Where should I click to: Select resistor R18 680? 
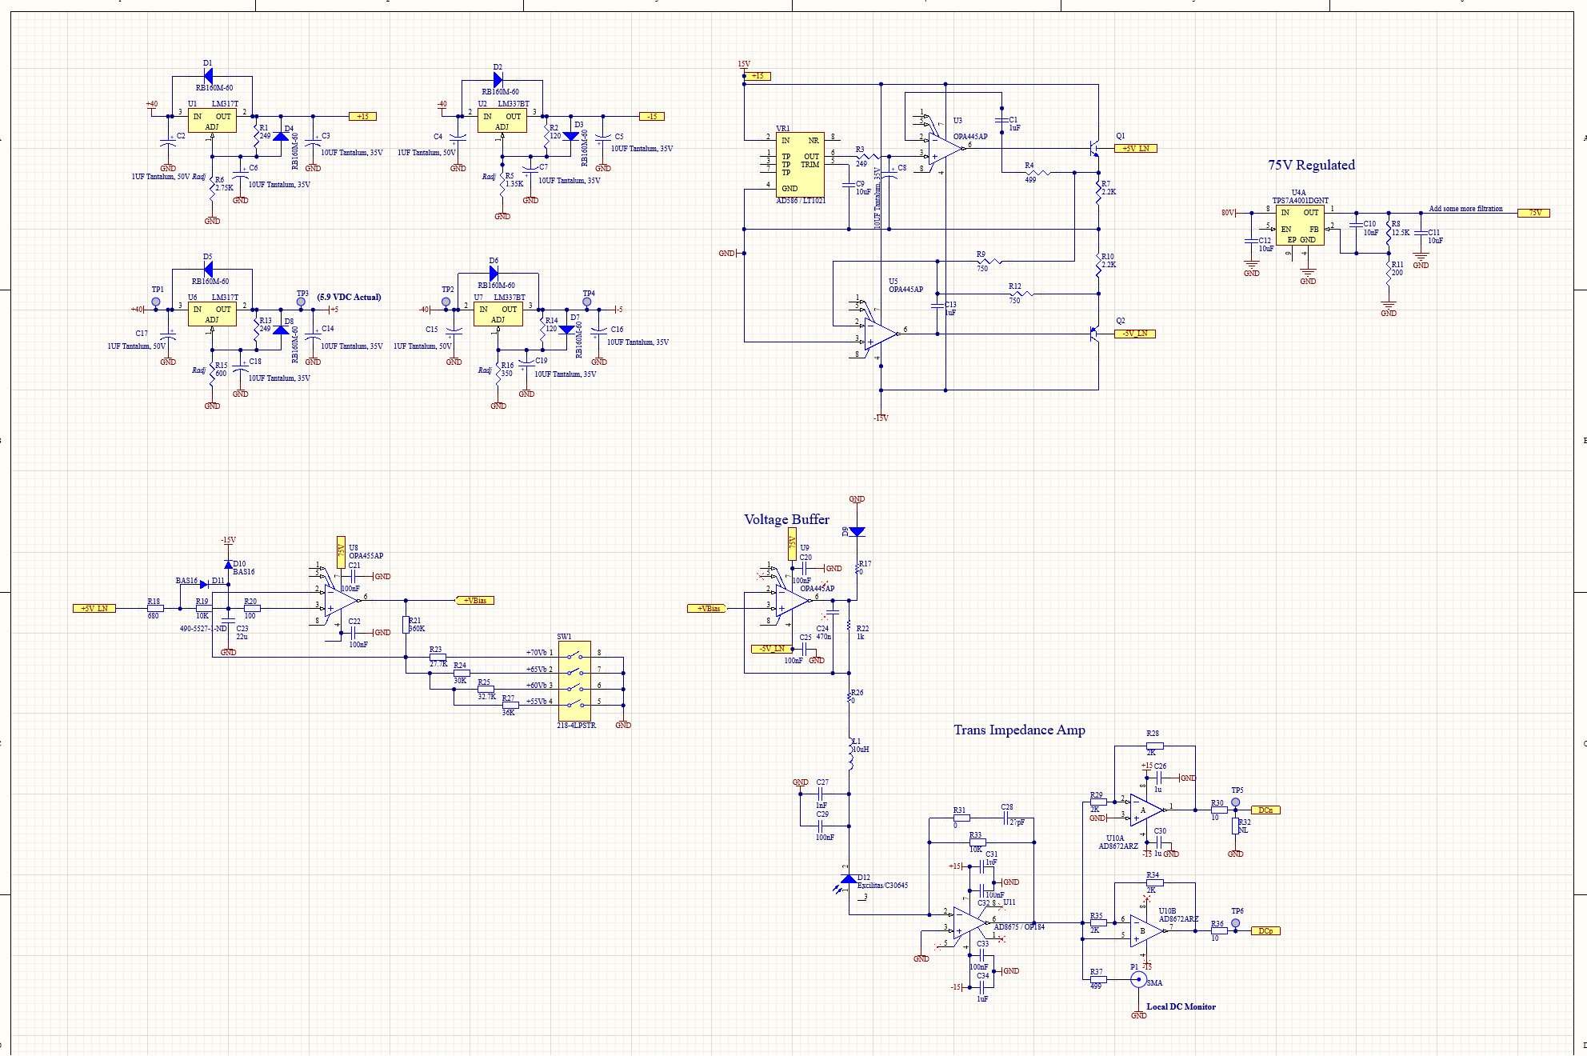154,609
